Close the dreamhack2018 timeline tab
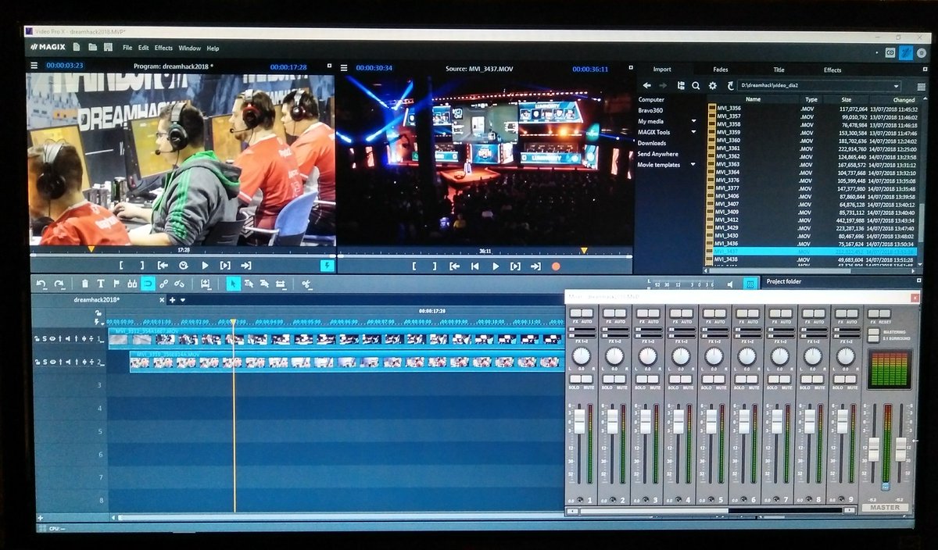Screen dimensions: 938x550 tap(163, 299)
